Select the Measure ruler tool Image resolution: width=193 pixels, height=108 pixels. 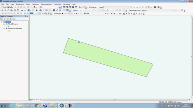[50, 10]
